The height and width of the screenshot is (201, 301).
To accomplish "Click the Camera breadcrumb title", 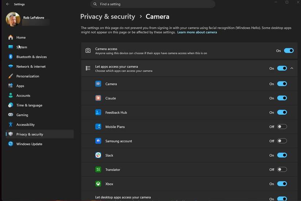I will click(x=157, y=16).
